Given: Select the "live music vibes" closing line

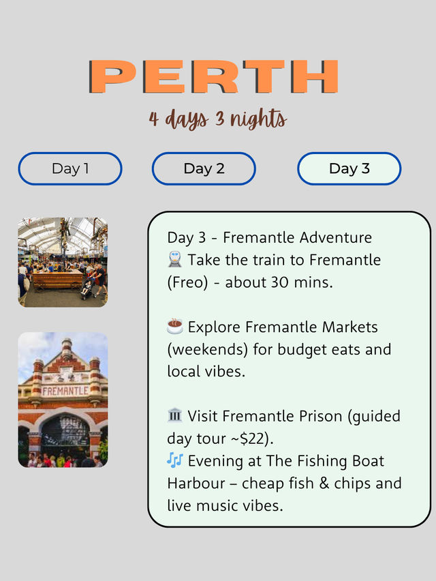Looking at the screenshot, I should (225, 505).
